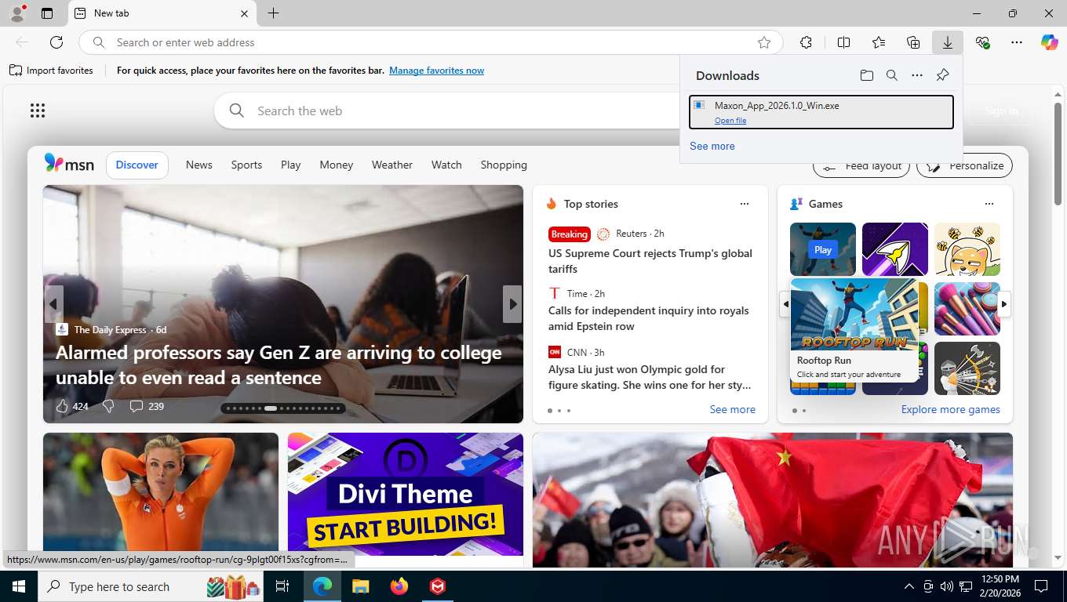The image size is (1067, 602).
Task: Open Alysa Liu Olympic gold story
Action: point(650,377)
